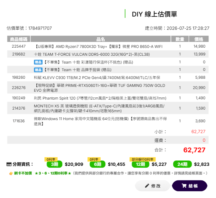
Task: Click barcode 219682
Action: coord(18,54)
